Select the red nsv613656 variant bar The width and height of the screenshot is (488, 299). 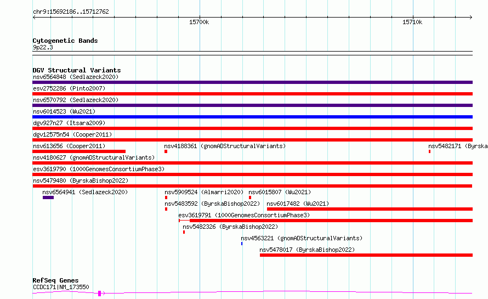79,151
